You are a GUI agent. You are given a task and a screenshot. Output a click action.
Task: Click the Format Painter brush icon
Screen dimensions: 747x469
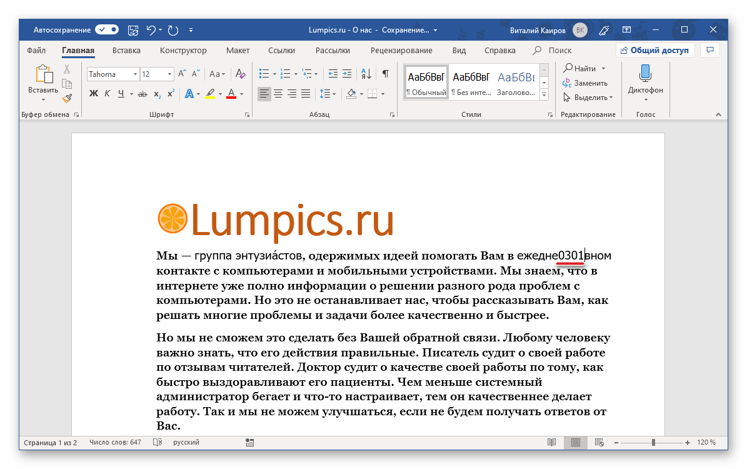point(67,98)
